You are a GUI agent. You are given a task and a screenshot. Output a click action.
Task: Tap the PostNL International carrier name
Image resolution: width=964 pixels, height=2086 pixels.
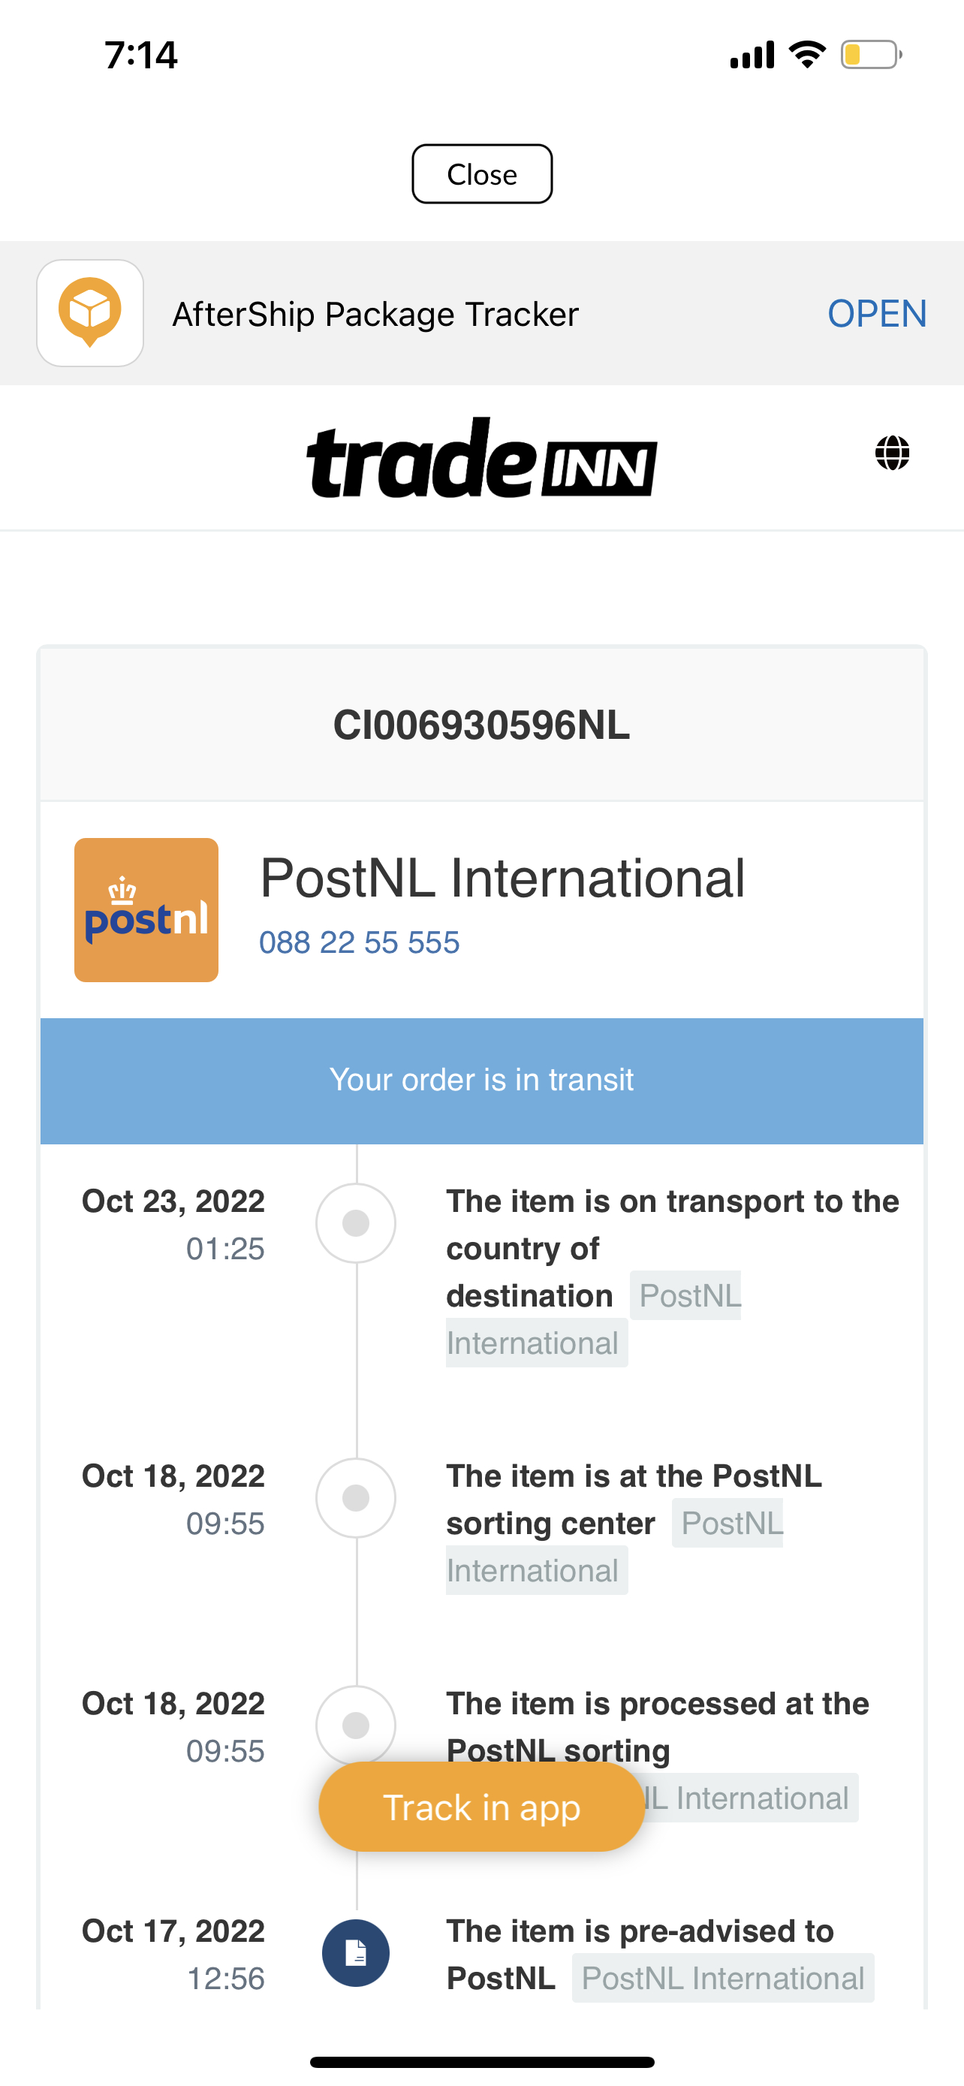[x=502, y=879]
